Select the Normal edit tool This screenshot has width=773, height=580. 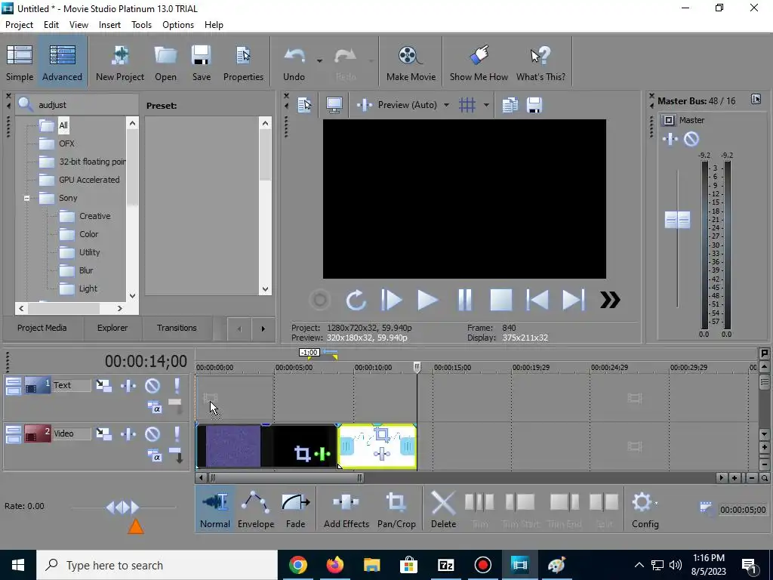[x=215, y=510]
